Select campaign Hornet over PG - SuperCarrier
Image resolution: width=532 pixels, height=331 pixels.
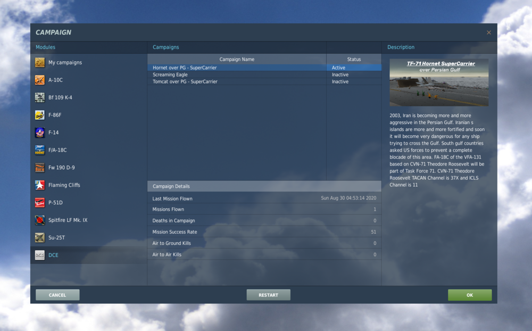[185, 68]
